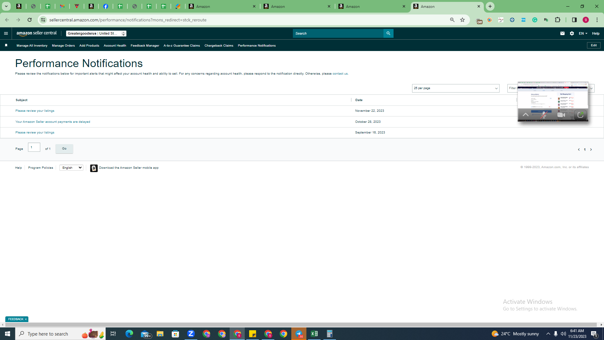Image resolution: width=604 pixels, height=340 pixels.
Task: Open Excel from the taskbar
Action: pos(314,334)
